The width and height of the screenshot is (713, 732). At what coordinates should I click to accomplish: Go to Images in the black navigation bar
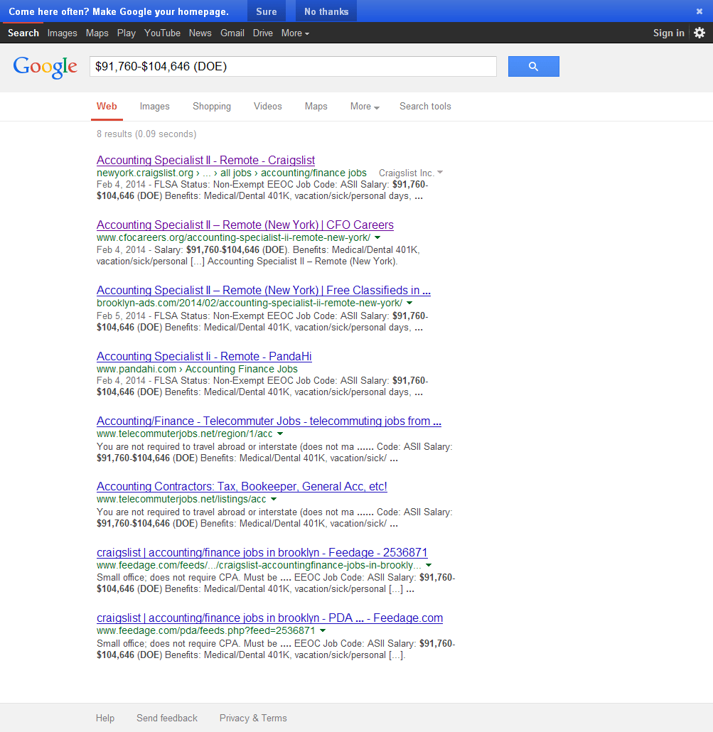[62, 33]
